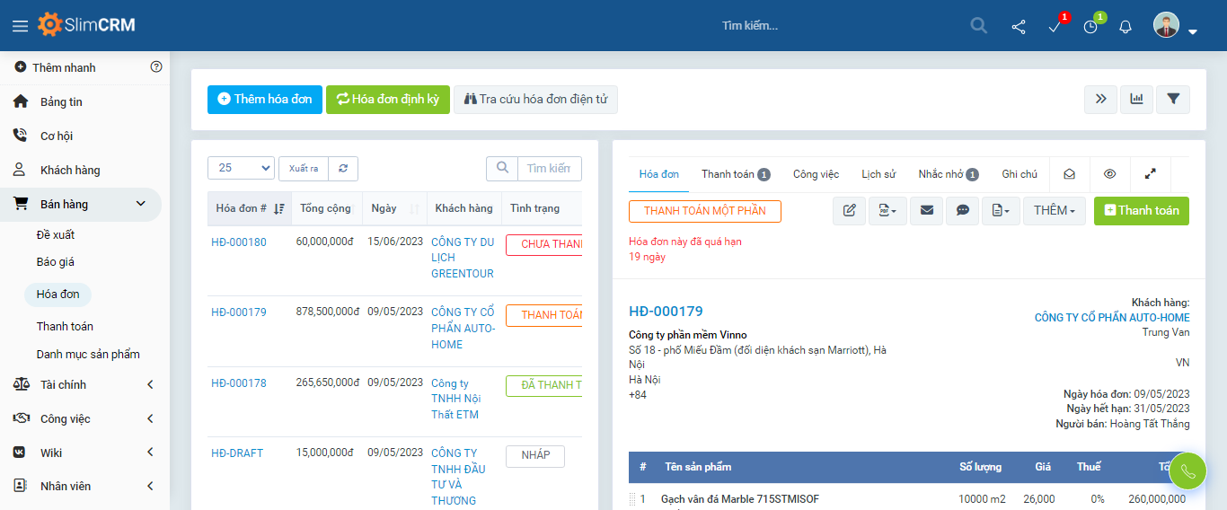Click the phone call floating button
1227x510 pixels.
1187,470
